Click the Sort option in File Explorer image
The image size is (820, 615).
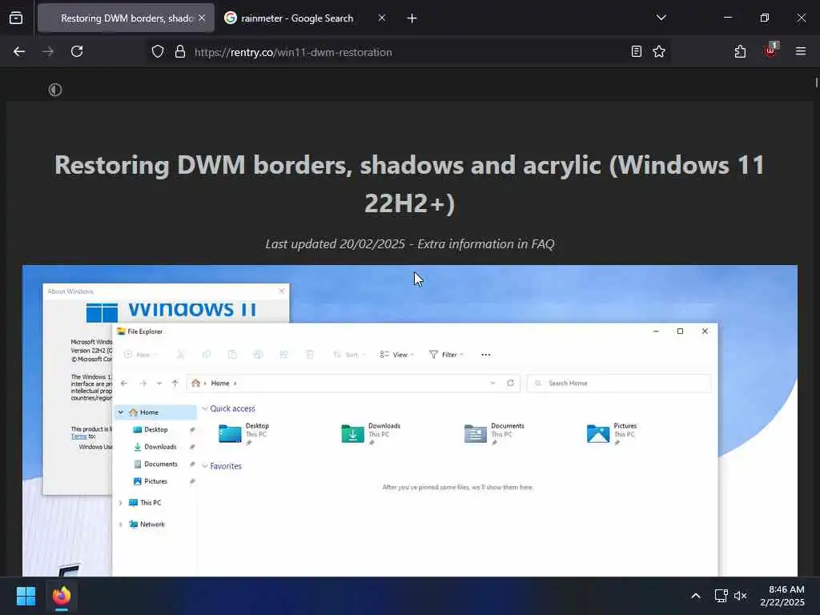click(348, 355)
